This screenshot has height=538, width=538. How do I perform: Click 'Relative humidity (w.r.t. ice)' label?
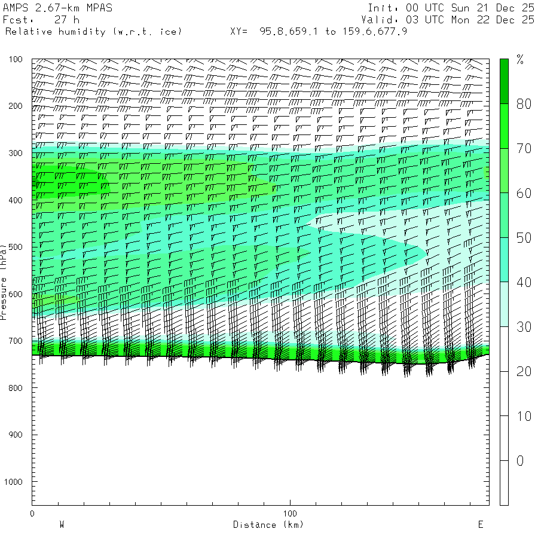[x=93, y=32]
